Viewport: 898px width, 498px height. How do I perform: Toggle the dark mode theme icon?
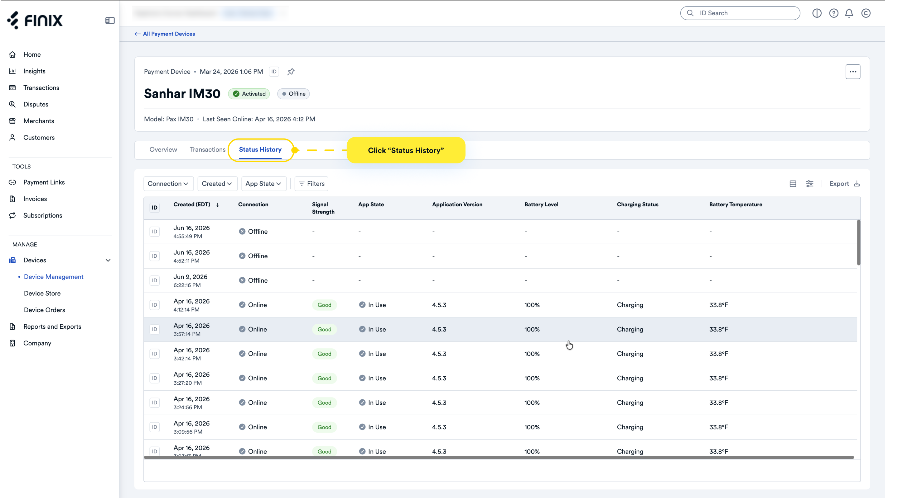817,13
